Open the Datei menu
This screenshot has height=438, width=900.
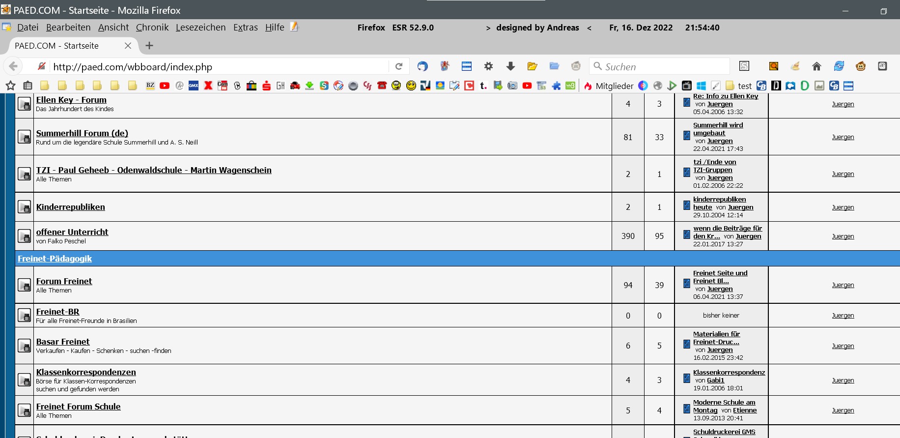pos(28,28)
